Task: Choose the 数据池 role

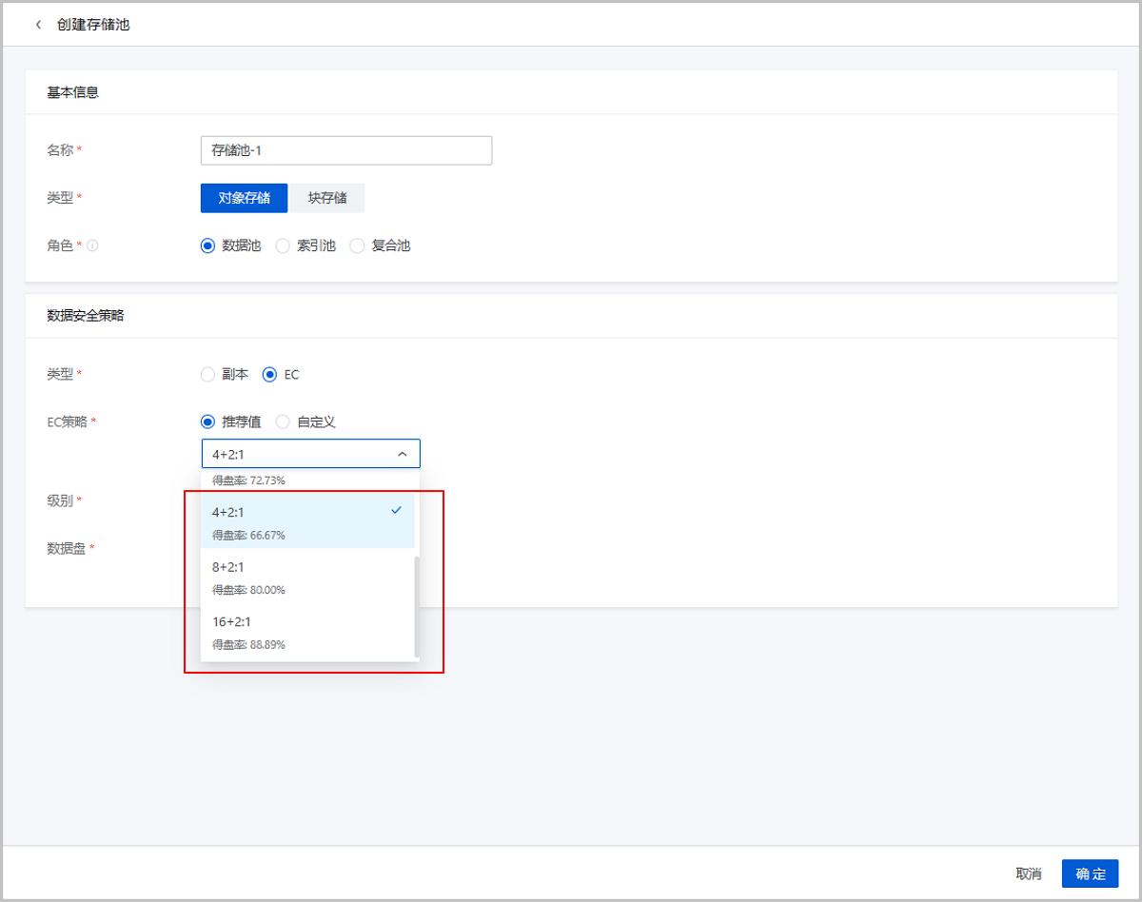Action: [231, 245]
